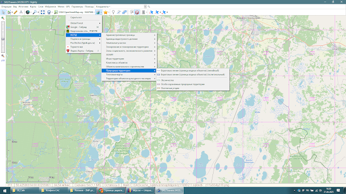Image resolution: width=346 pixels, height=194 pixels.
Task: Expand the Объекты капитального строительства submenu
Action: (x=129, y=67)
